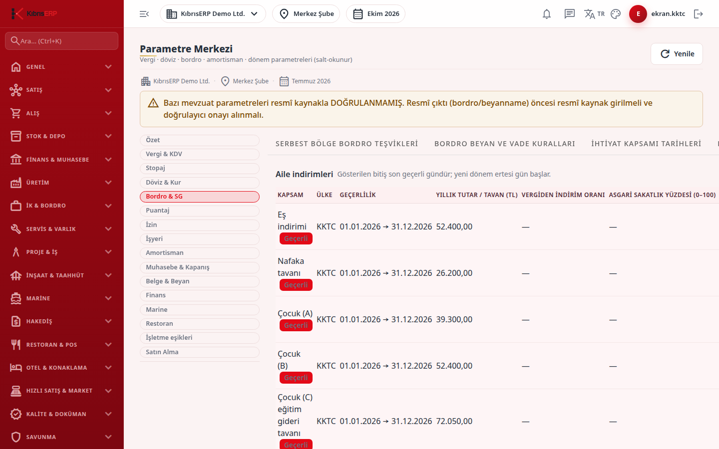Click the Temmuz 2026 breadcrumb text
Image resolution: width=719 pixels, height=449 pixels.
(x=311, y=81)
